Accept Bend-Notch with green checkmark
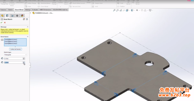 pos(1,23)
